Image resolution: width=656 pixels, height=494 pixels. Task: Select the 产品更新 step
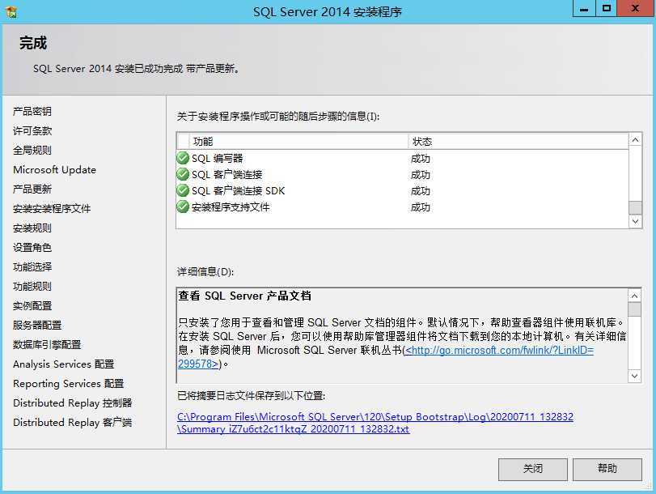point(32,189)
